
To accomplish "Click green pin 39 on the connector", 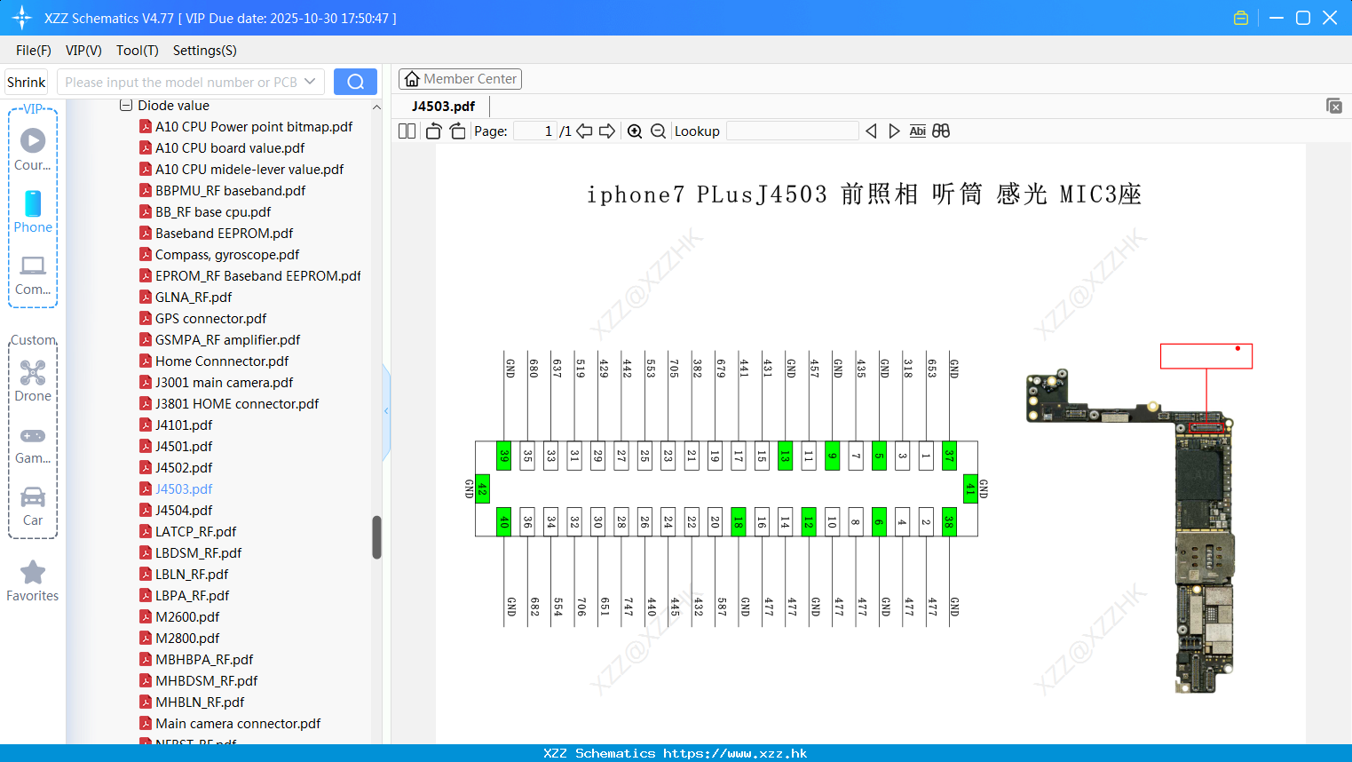I will (504, 456).
